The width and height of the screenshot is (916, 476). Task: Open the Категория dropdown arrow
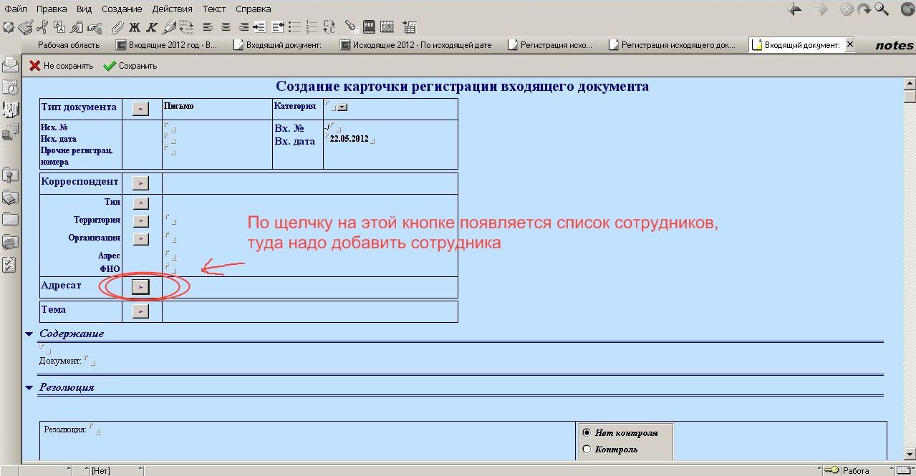tap(342, 107)
